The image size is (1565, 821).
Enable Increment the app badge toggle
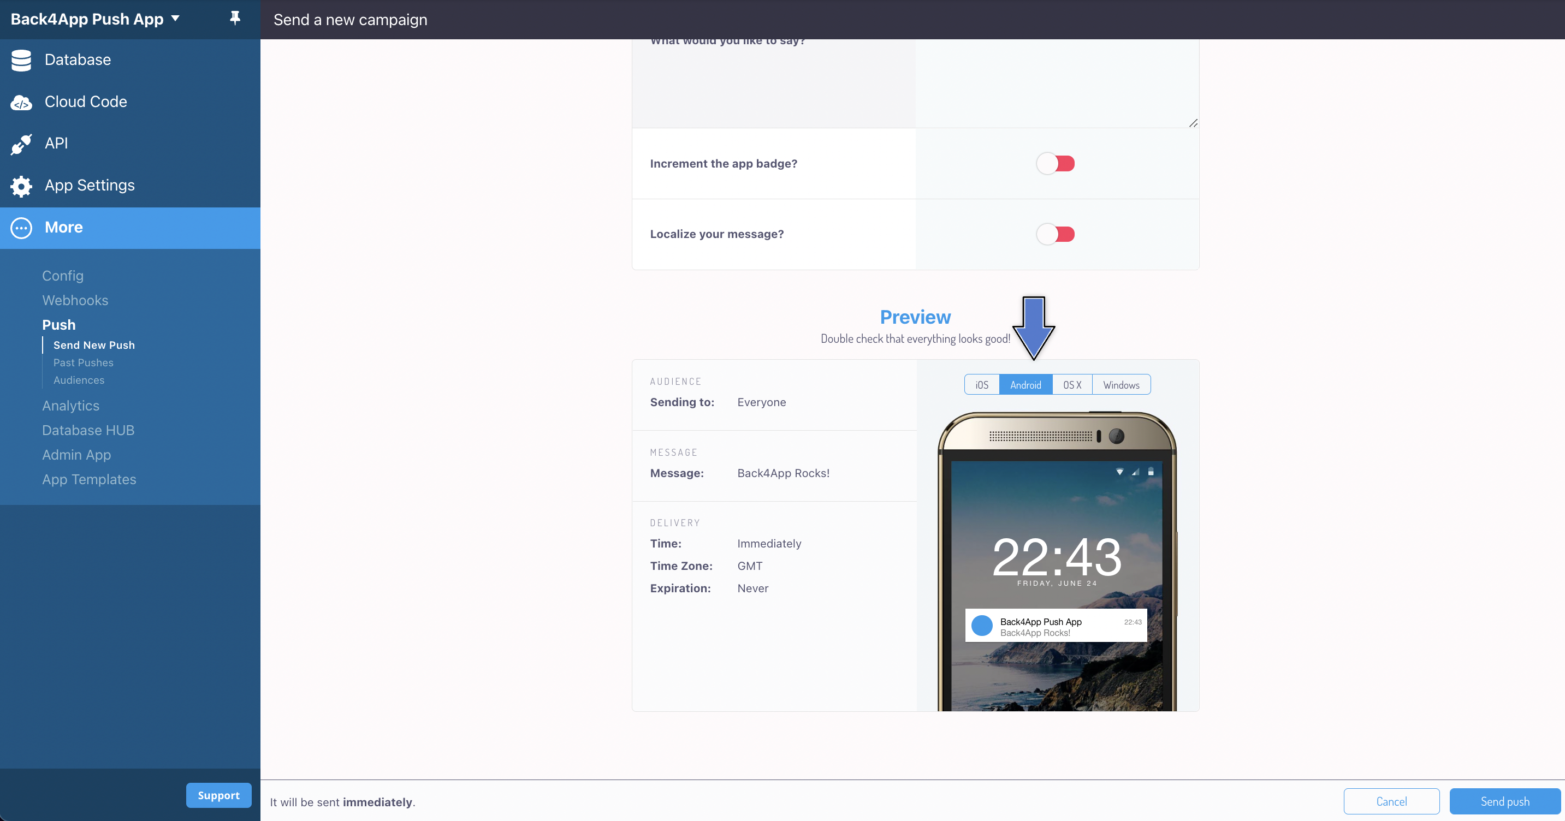point(1056,163)
